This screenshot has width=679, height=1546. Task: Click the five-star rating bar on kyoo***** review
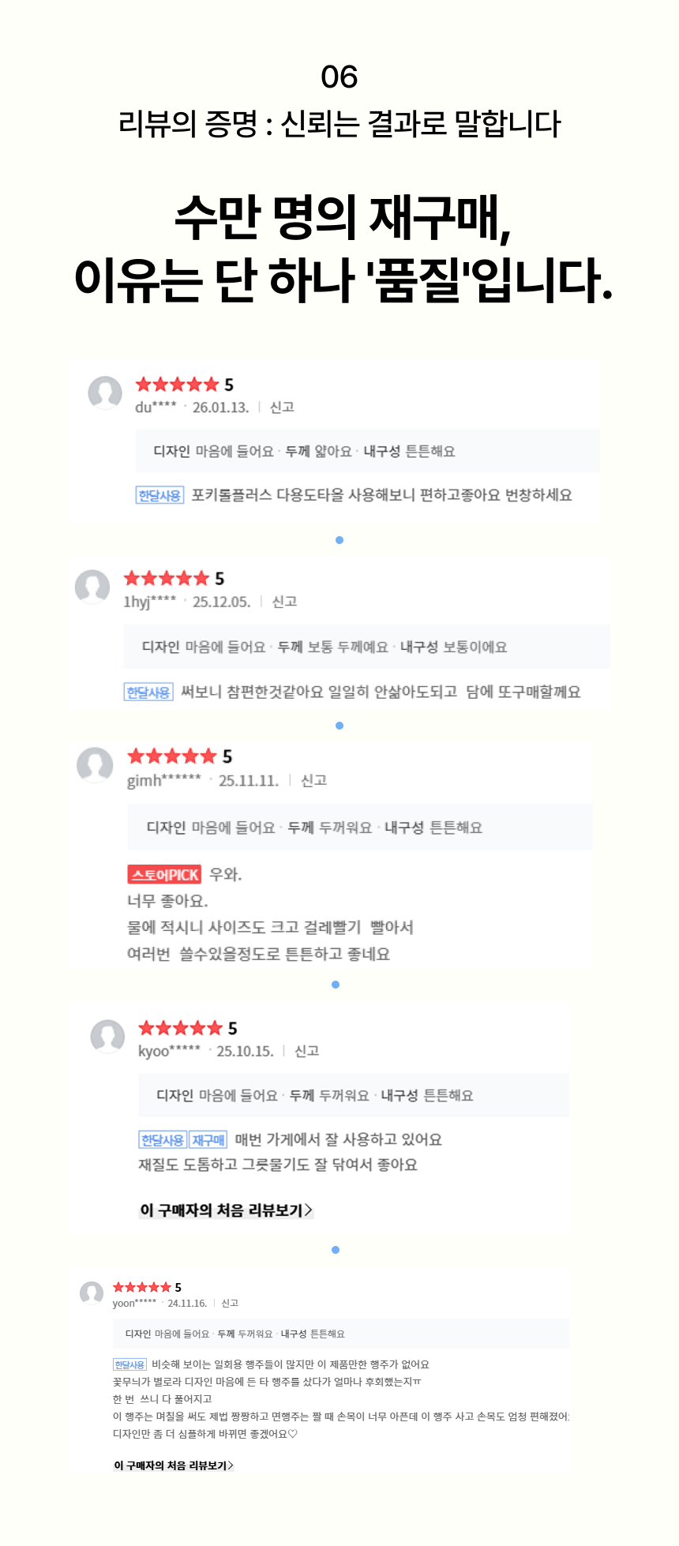point(179,1028)
